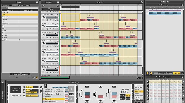
Task: Open the Collaborate randomizer dropdown arrow
Action: tap(41, 92)
